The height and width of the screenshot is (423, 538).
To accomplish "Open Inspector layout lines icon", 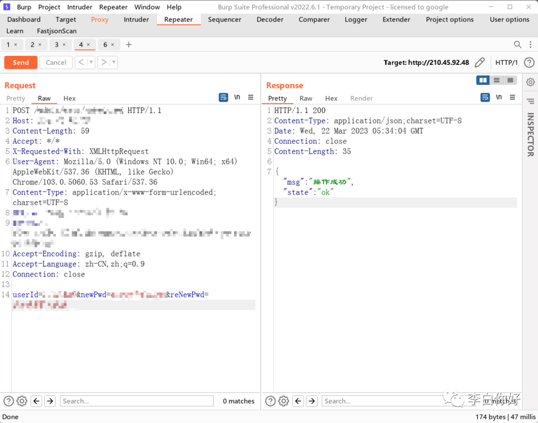I will [531, 101].
